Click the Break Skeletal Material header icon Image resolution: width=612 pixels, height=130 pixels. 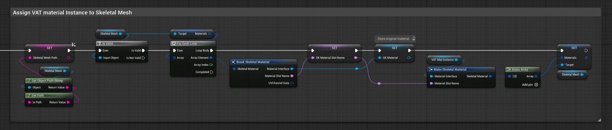233,62
